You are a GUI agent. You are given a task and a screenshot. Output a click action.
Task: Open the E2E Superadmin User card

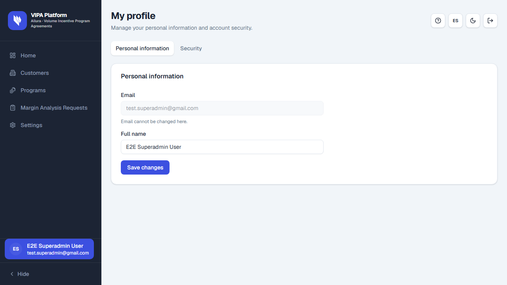coord(49,249)
